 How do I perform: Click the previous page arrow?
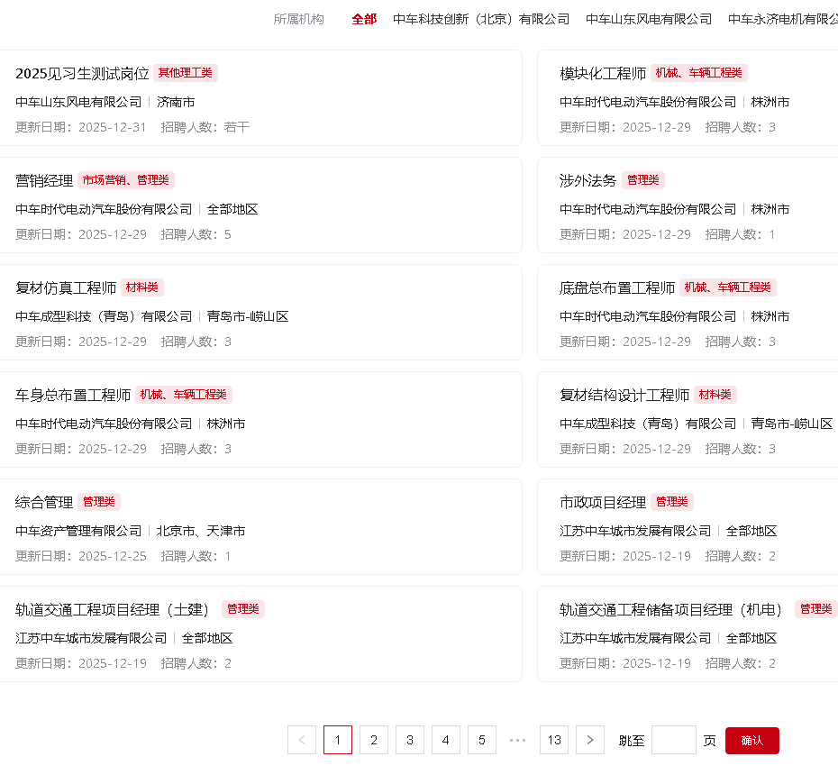tap(302, 740)
